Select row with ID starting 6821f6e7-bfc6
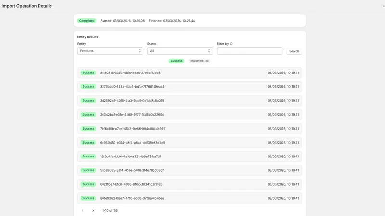Viewport: 385px width, 216px height. [190, 184]
